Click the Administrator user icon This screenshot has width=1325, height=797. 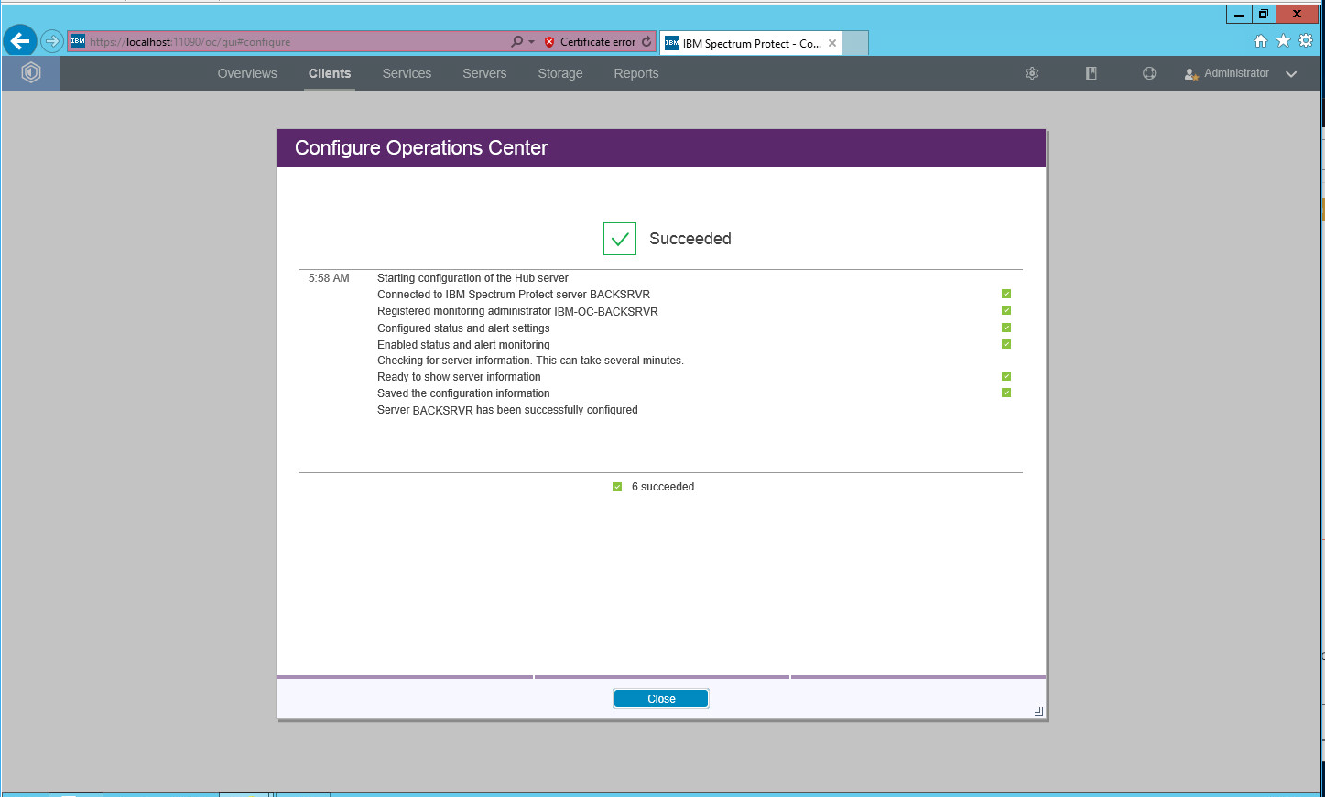tap(1191, 74)
